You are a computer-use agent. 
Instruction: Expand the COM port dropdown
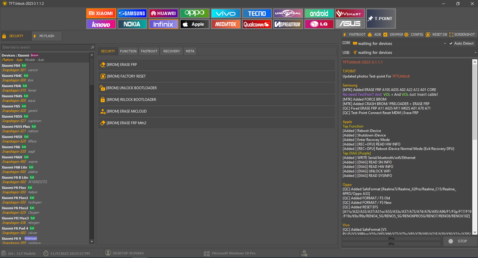[x=445, y=43]
